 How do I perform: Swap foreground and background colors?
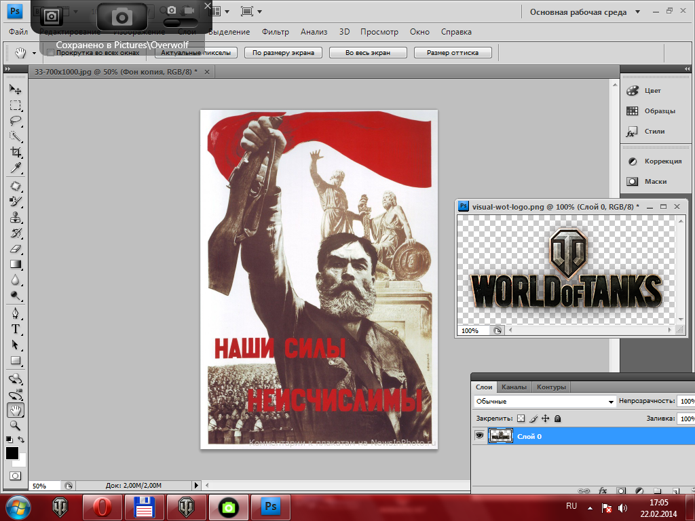point(21,440)
